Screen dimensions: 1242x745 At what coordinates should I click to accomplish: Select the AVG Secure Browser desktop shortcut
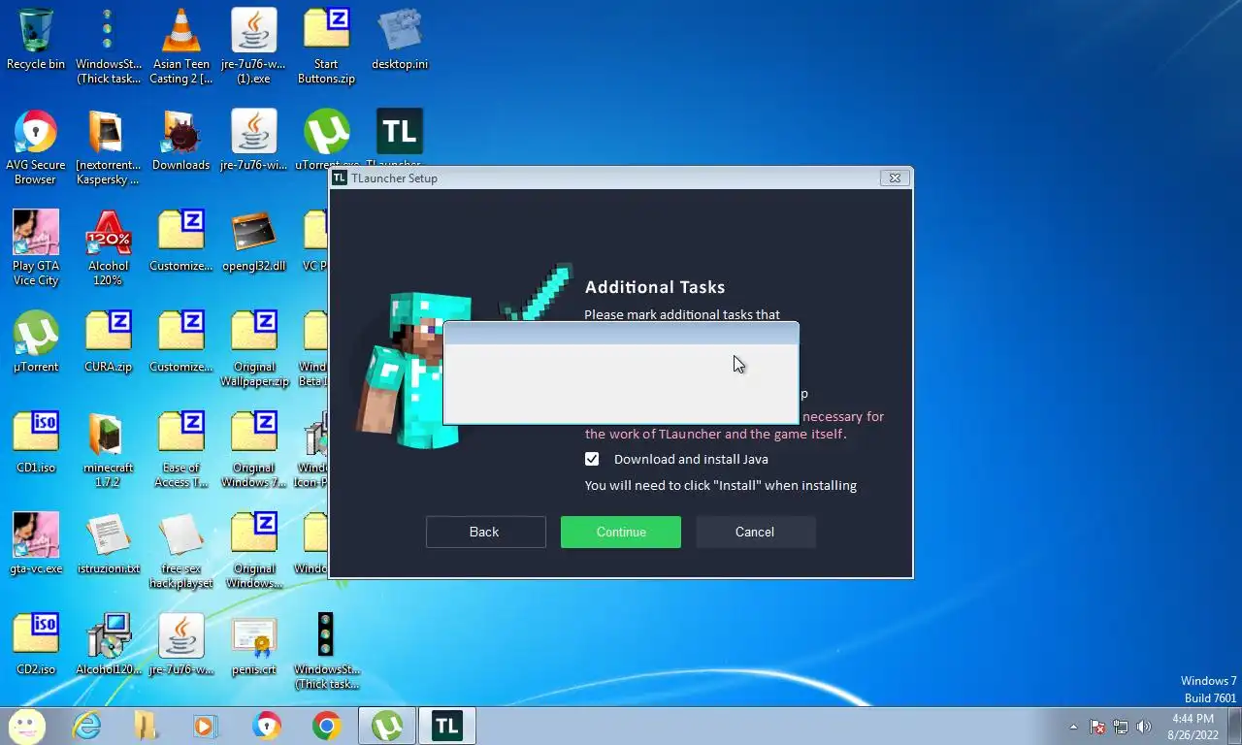[x=36, y=147]
